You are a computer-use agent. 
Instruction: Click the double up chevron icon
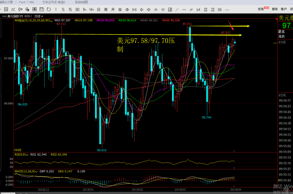tap(156, 10)
